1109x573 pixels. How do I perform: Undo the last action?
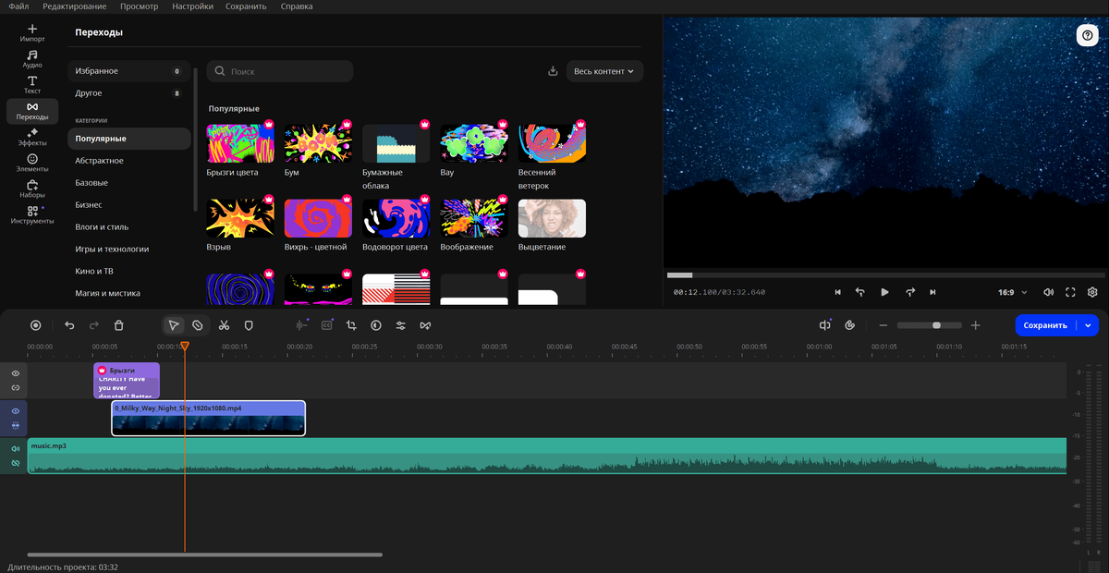(x=69, y=325)
